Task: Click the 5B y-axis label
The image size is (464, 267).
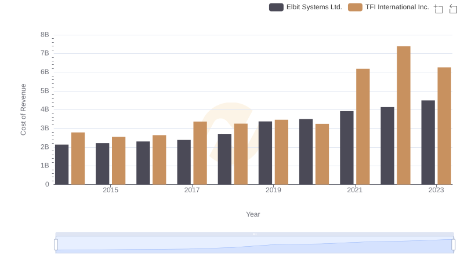Action: coord(45,91)
